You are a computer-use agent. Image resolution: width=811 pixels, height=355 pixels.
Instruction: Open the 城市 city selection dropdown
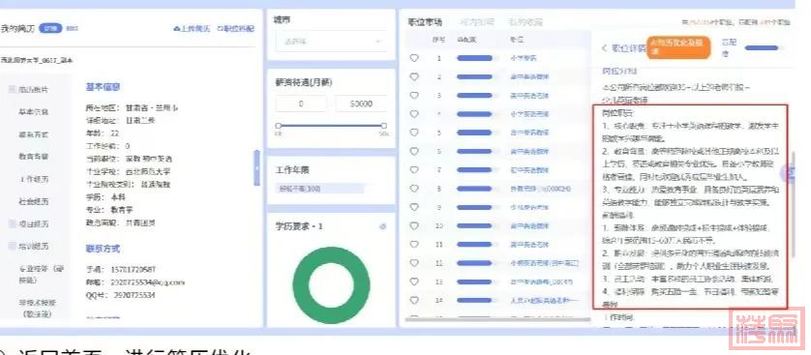(331, 42)
